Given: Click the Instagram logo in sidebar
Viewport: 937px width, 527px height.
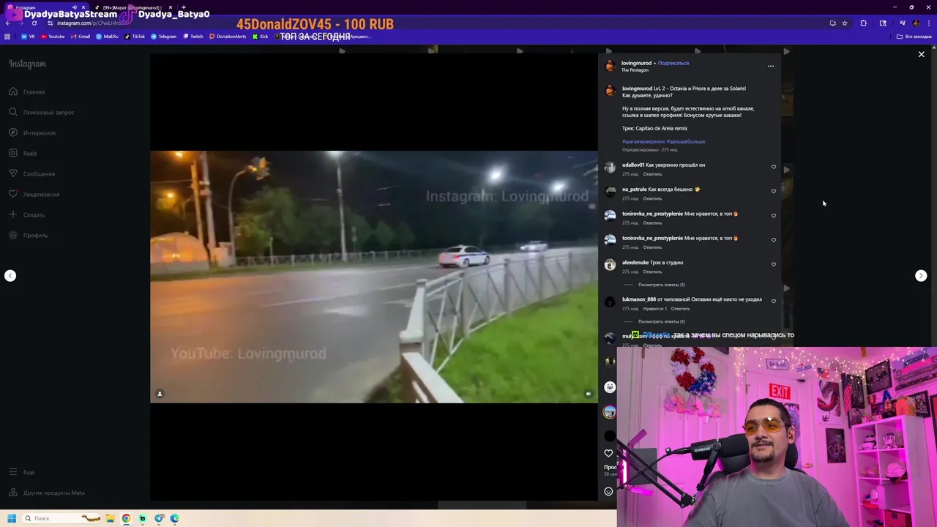Looking at the screenshot, I should click(27, 64).
